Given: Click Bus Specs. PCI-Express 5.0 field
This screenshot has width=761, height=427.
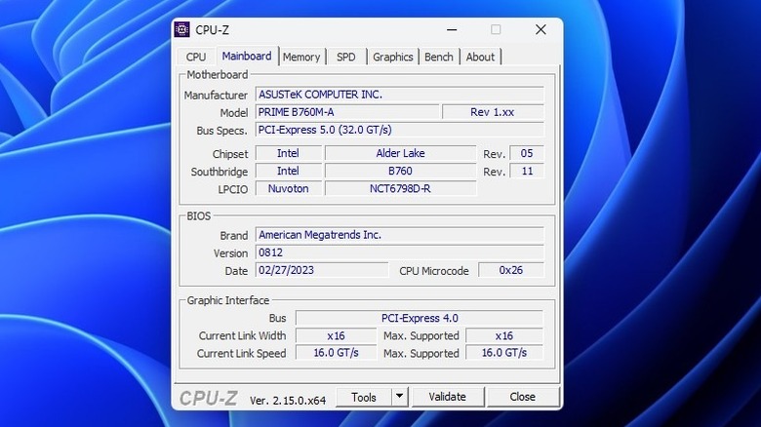Looking at the screenshot, I should 399,130.
